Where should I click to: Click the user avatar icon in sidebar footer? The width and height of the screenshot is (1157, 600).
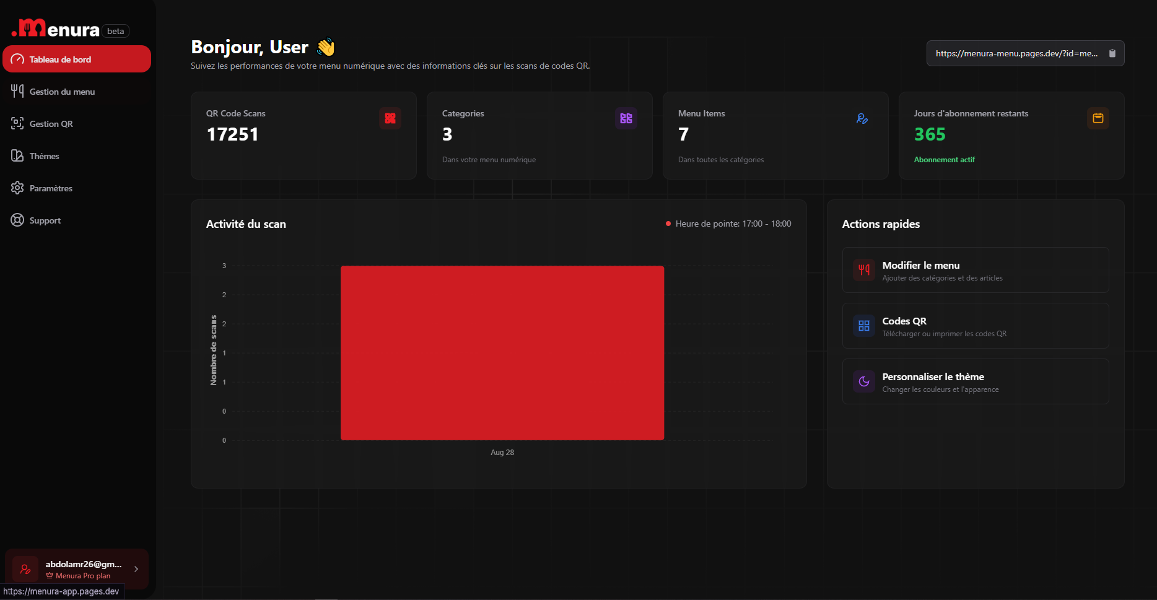pyautogui.click(x=25, y=569)
